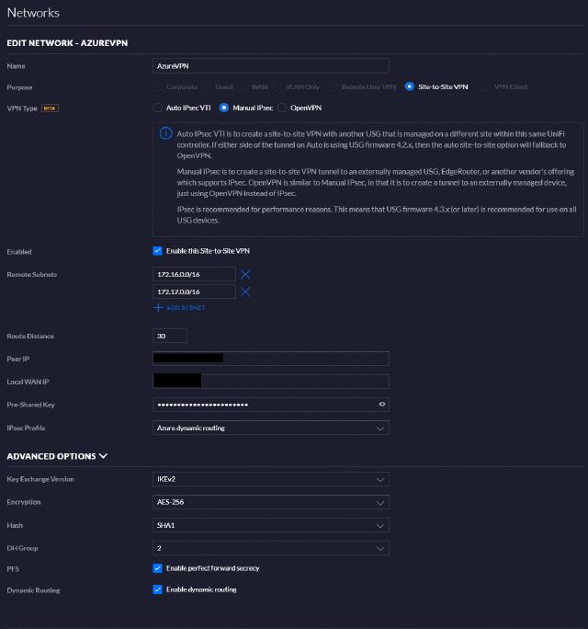Open the Hash SHA1 dropdown

click(x=270, y=525)
